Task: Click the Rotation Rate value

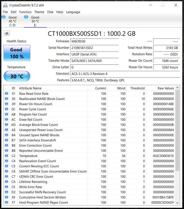Action: [166, 54]
